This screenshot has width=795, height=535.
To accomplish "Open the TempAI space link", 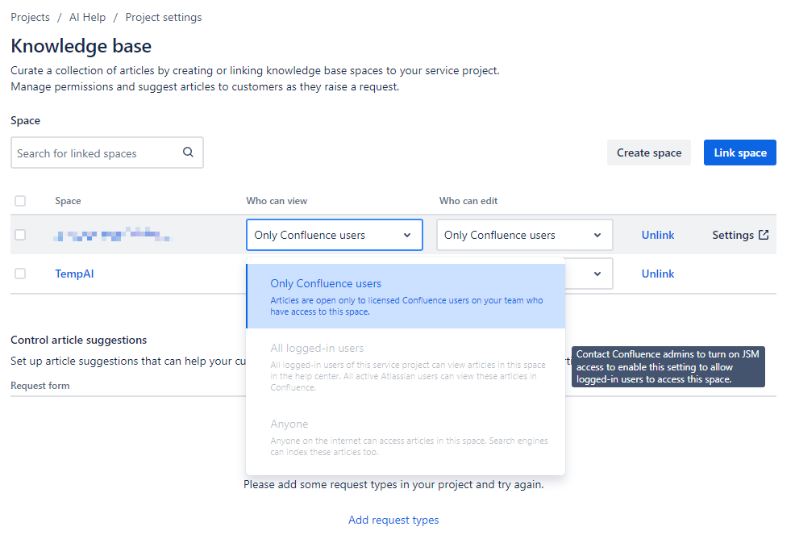I will pos(74,274).
